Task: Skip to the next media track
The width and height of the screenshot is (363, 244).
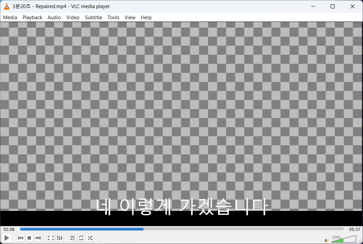Action: 38,238
